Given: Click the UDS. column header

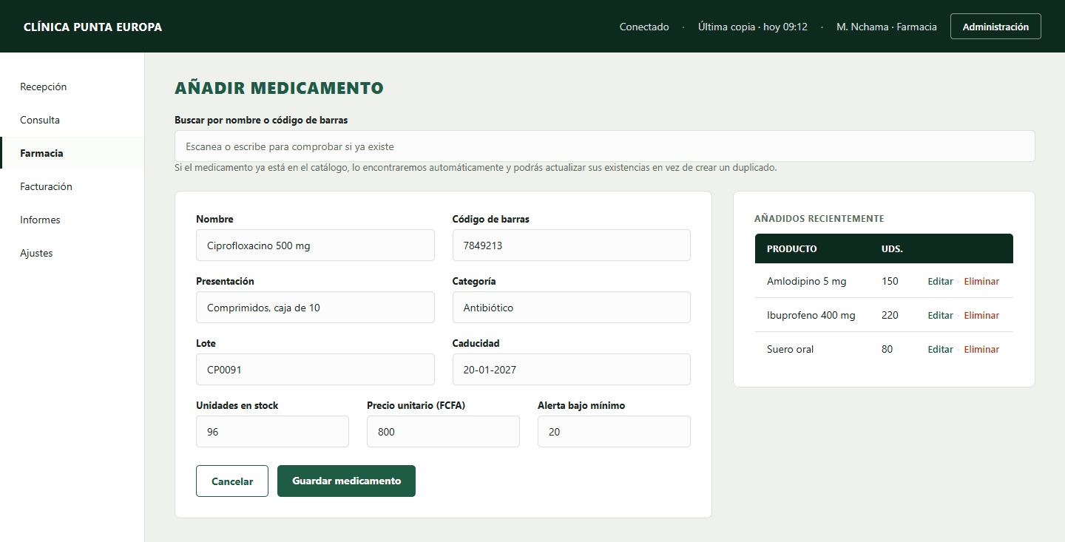Looking at the screenshot, I should pyautogui.click(x=892, y=249).
